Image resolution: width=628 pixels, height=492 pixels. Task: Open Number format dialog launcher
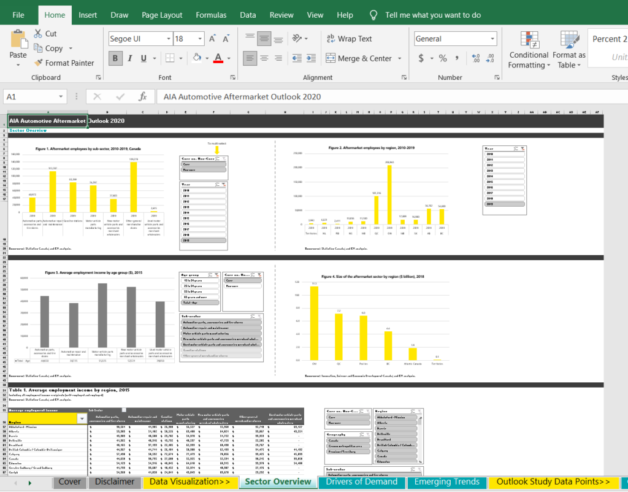coord(497,77)
